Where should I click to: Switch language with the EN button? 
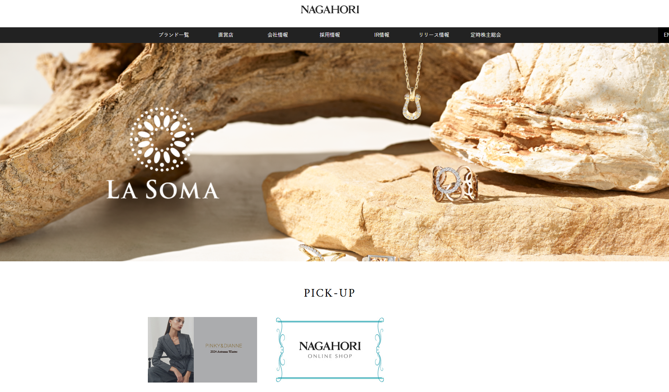(x=664, y=35)
